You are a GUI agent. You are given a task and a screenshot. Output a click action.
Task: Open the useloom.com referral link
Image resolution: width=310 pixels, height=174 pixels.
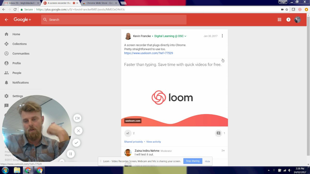[x=148, y=53]
